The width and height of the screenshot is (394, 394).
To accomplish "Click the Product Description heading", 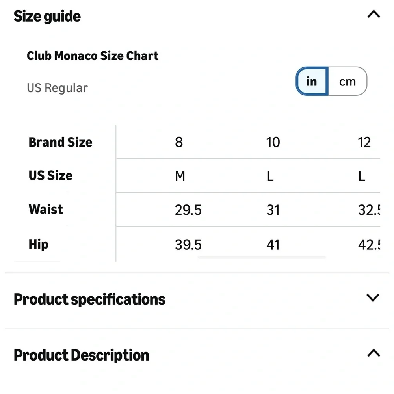I will (82, 355).
